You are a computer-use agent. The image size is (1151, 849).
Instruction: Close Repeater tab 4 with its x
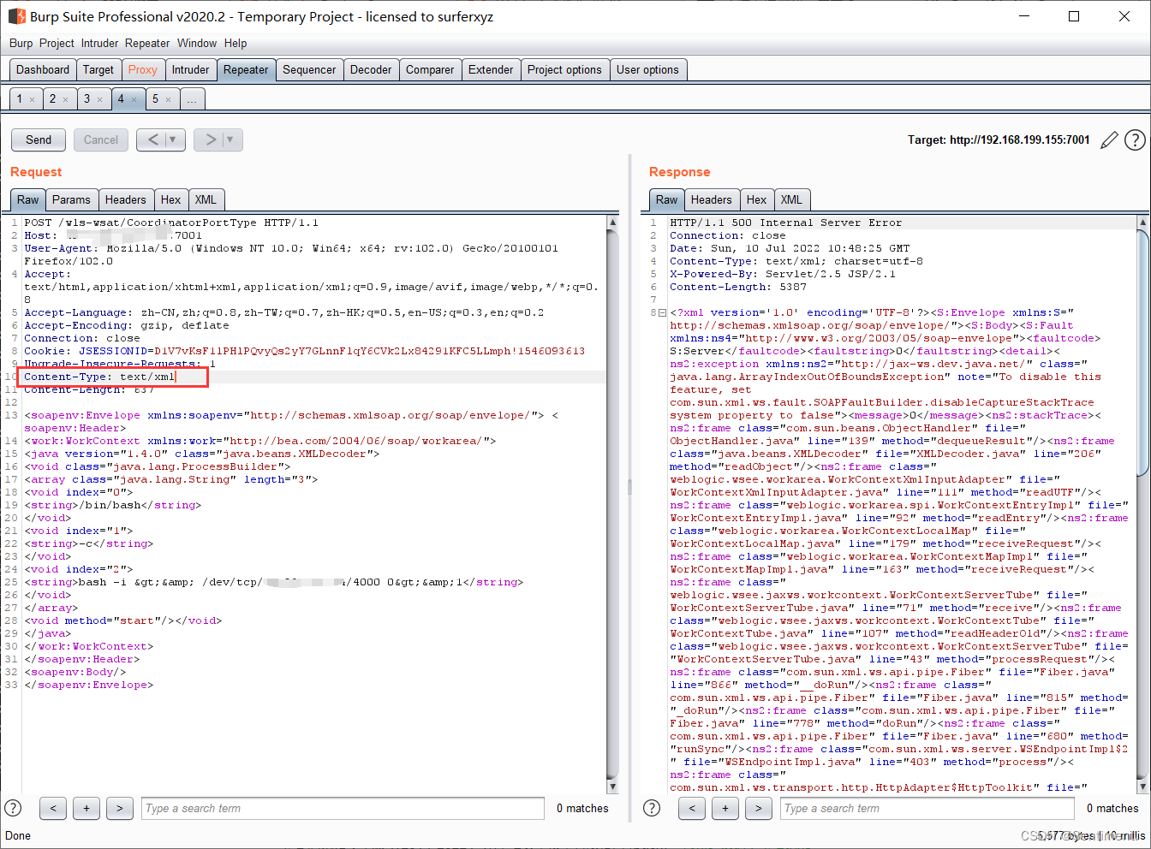click(x=134, y=99)
